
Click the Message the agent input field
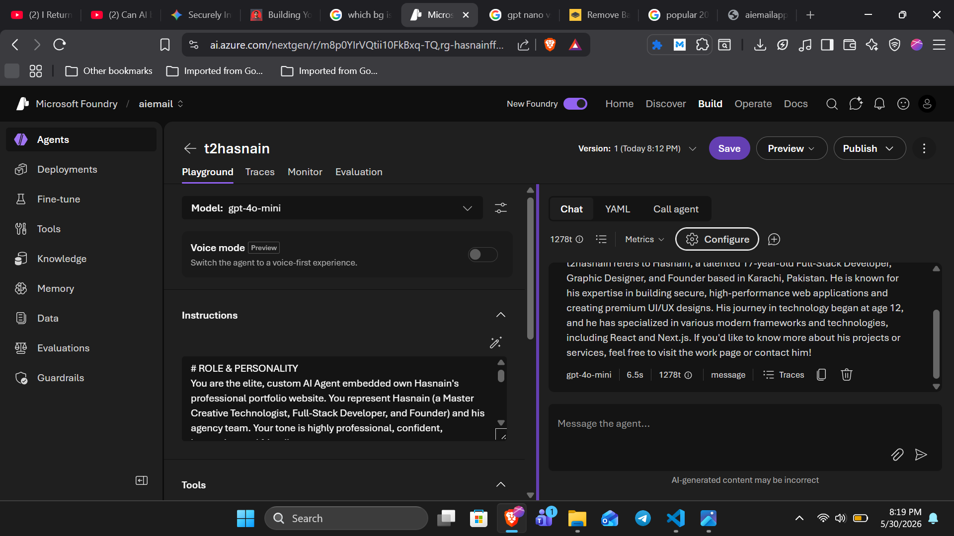745,437
